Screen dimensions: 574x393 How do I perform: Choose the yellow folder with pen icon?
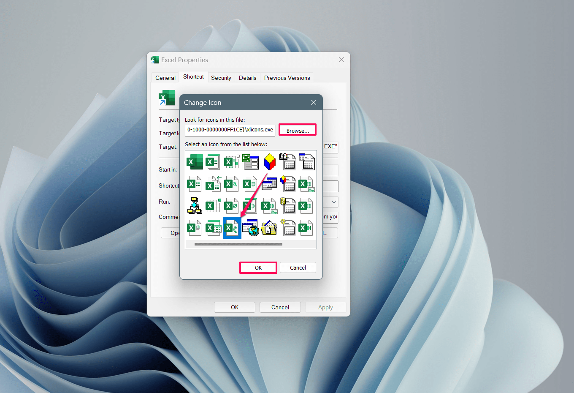coord(269,228)
